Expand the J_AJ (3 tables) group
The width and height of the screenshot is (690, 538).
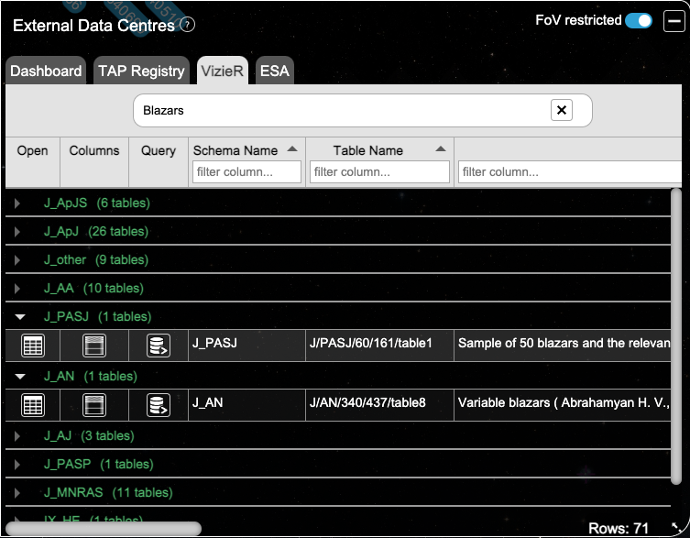pyautogui.click(x=16, y=436)
